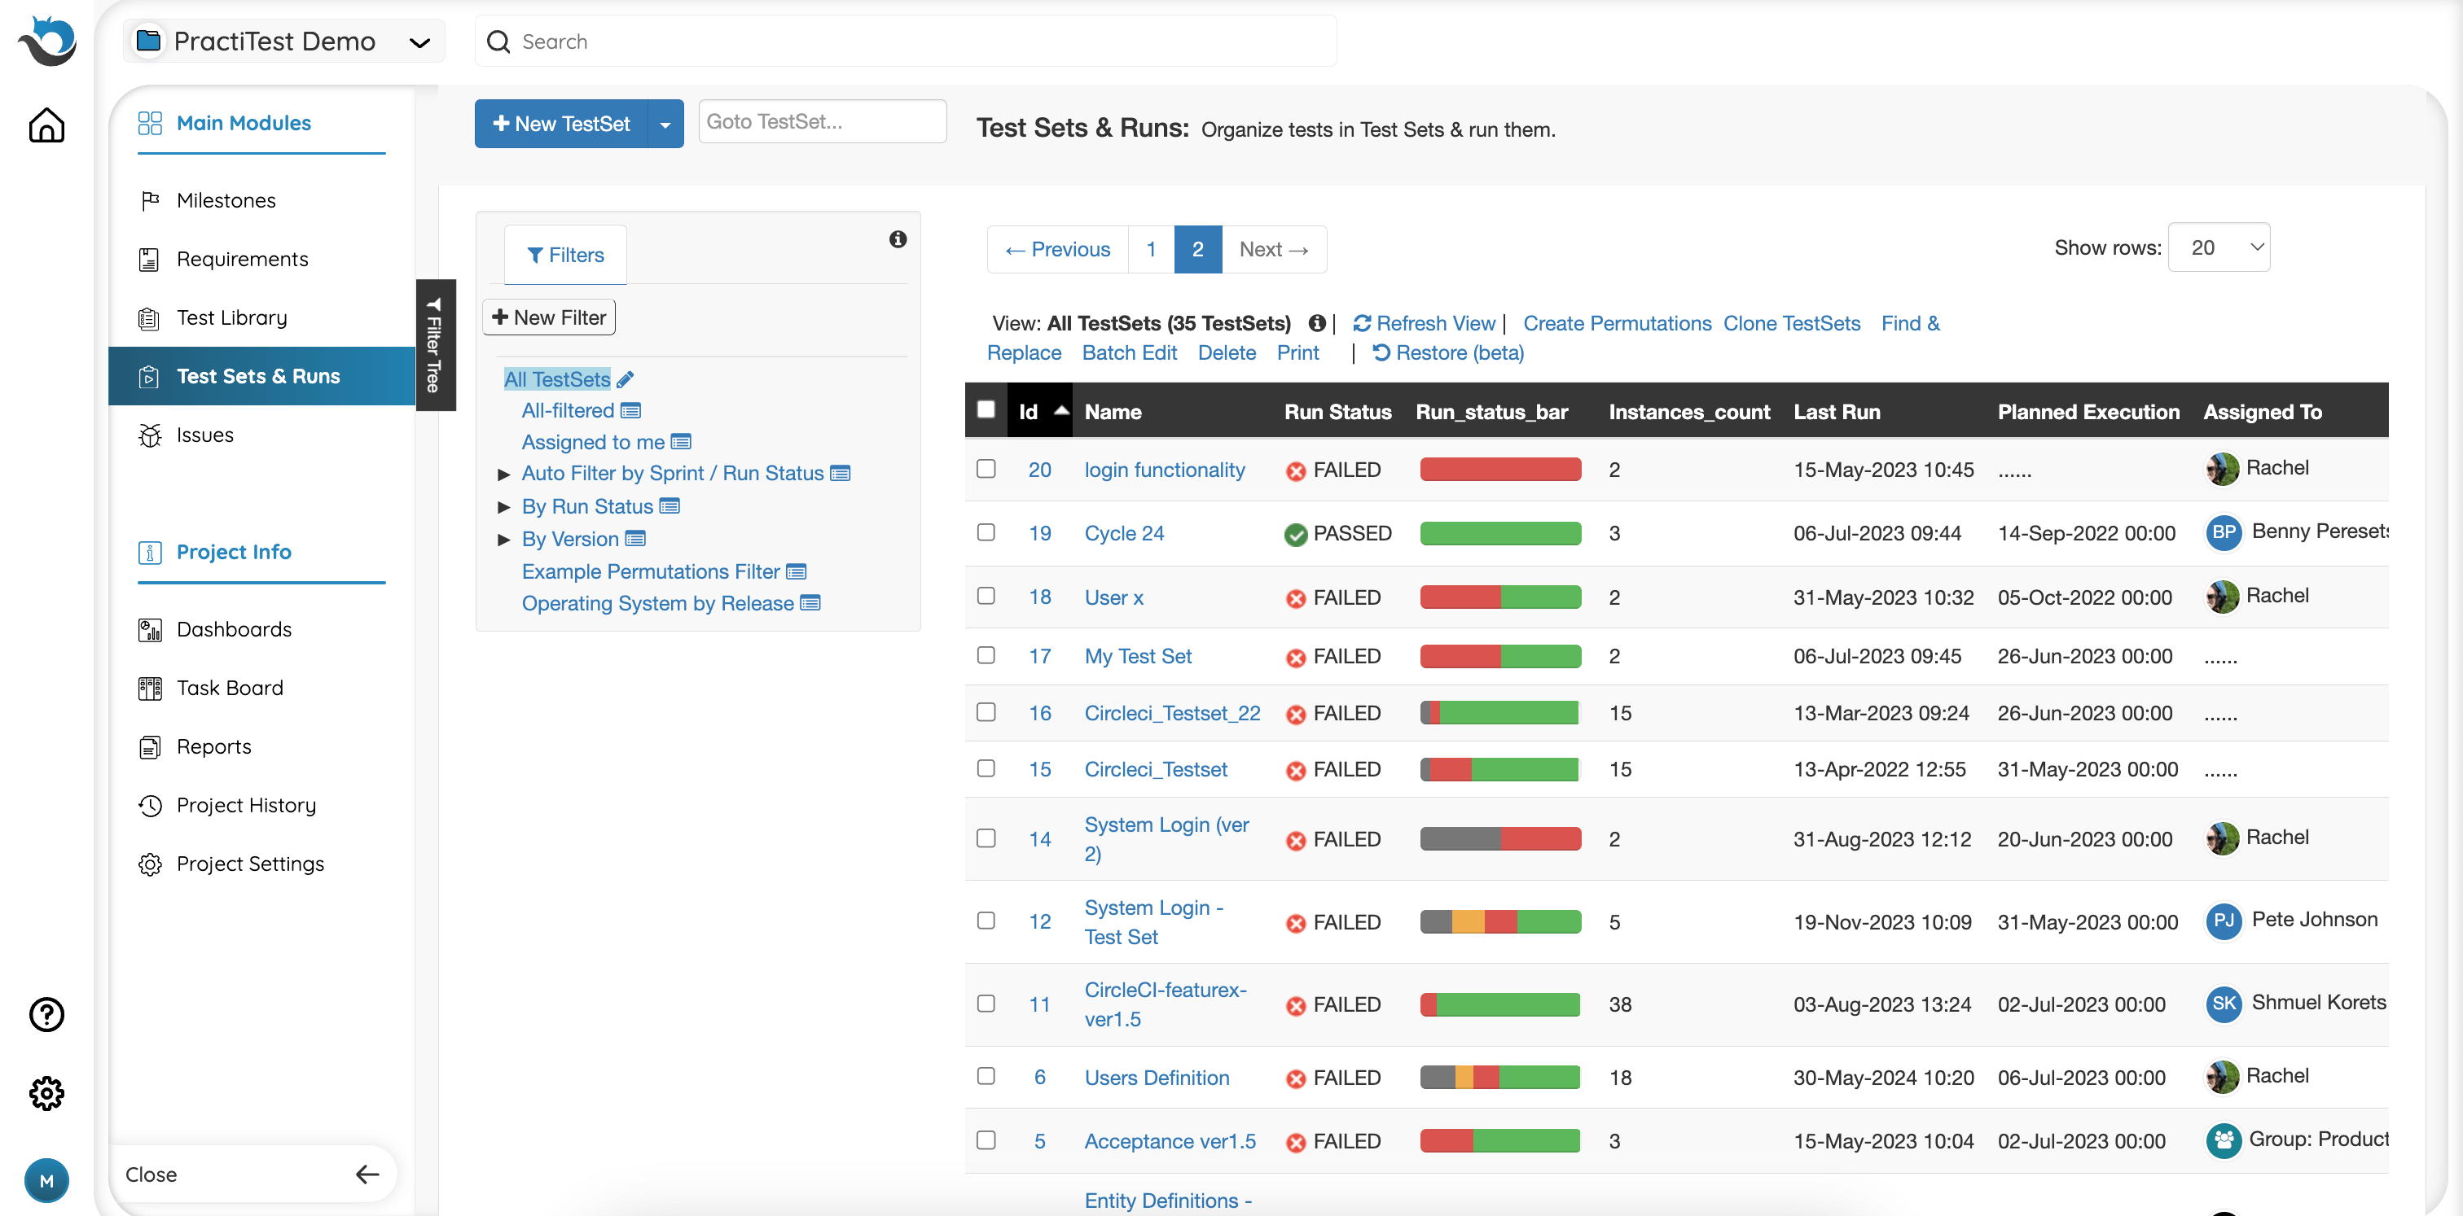Go to page 1 in pagination
The width and height of the screenshot is (2463, 1216).
tap(1151, 249)
